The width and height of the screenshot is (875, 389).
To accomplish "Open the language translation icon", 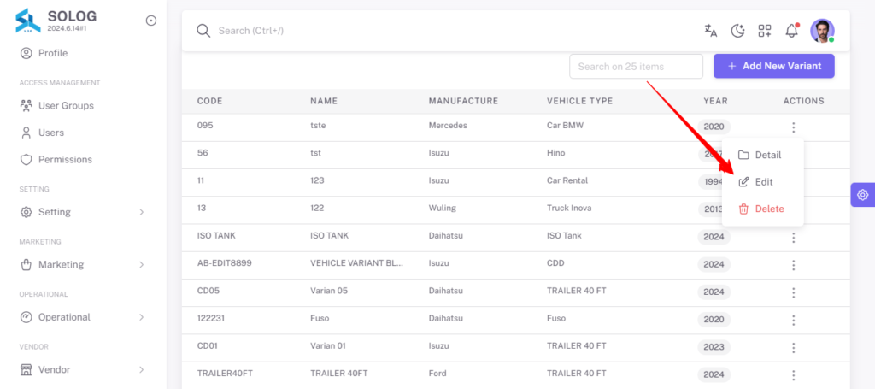I will (710, 31).
